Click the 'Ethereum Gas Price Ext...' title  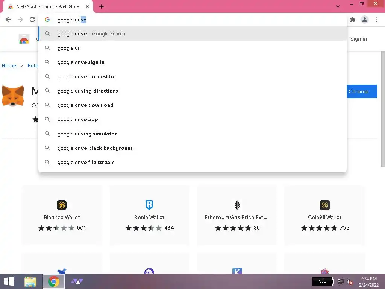(236, 217)
